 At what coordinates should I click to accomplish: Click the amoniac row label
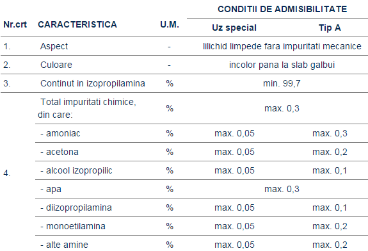click(60, 133)
